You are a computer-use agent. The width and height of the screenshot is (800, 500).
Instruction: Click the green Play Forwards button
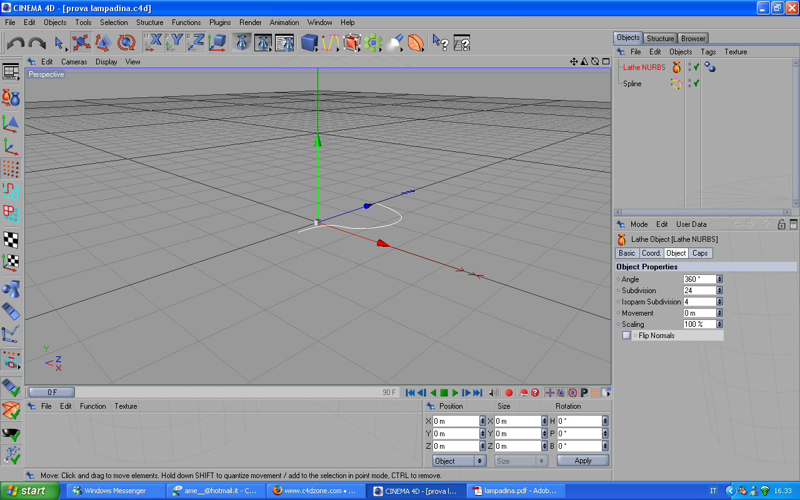coord(455,392)
